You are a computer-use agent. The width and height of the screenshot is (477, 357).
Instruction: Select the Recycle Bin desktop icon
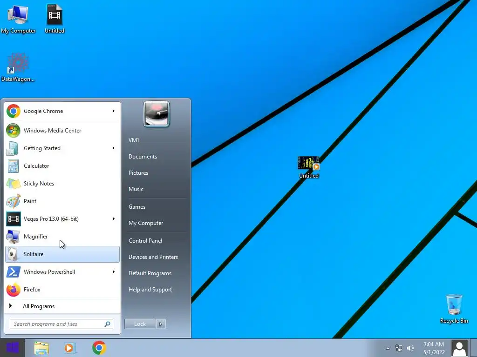pos(454,309)
